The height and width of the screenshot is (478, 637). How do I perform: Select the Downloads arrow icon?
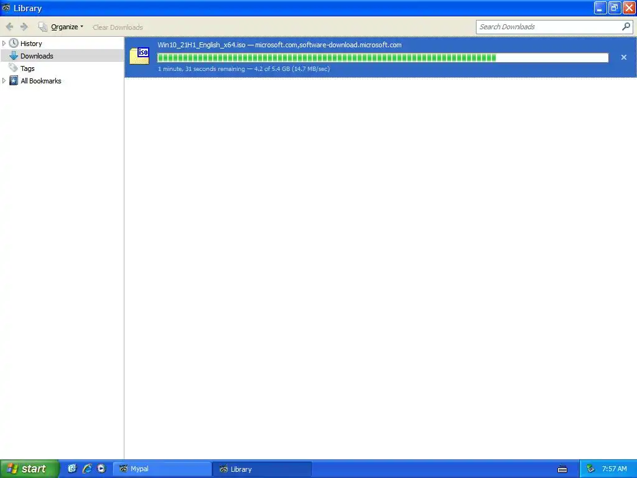tap(14, 55)
